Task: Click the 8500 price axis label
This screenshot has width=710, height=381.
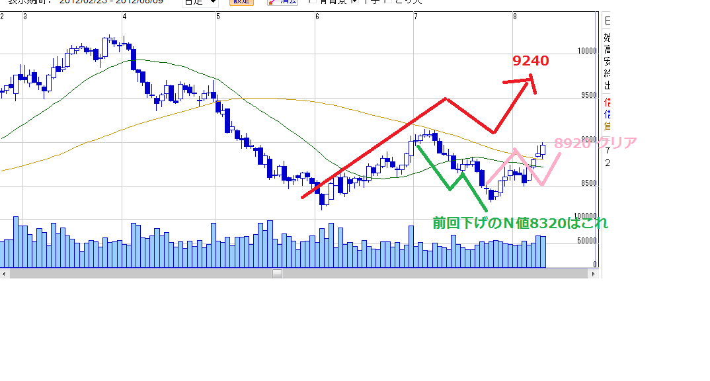Action: coord(589,183)
